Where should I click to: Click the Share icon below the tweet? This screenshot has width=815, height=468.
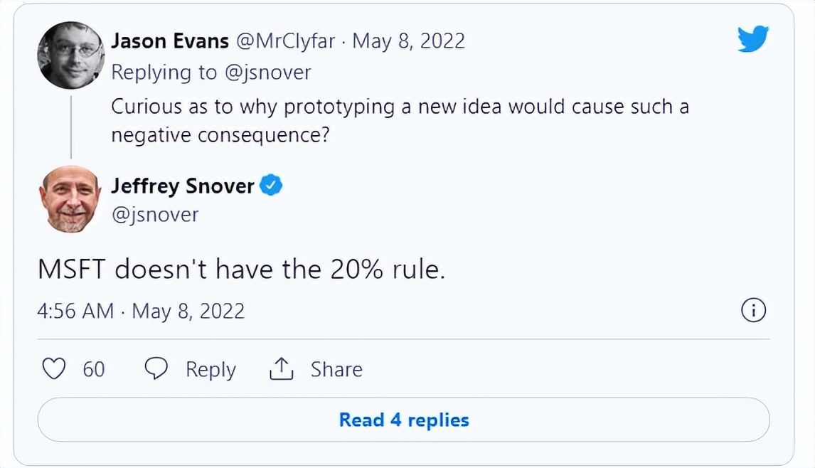click(x=281, y=368)
